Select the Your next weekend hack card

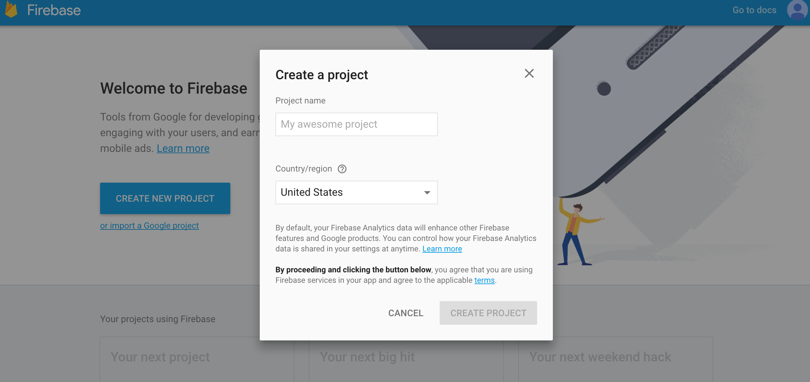(x=615, y=359)
